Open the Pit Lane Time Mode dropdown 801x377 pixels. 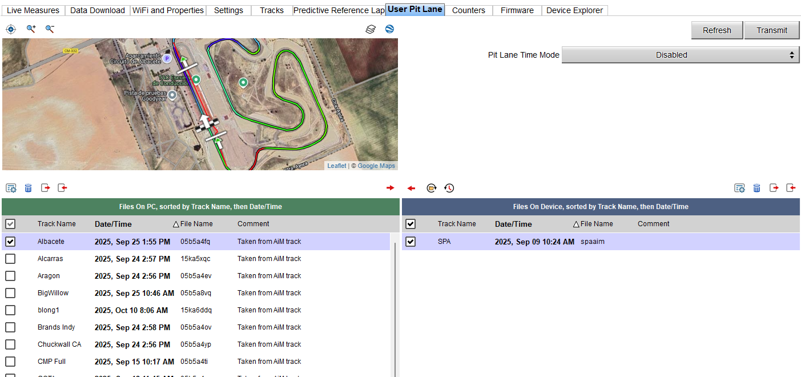681,55
